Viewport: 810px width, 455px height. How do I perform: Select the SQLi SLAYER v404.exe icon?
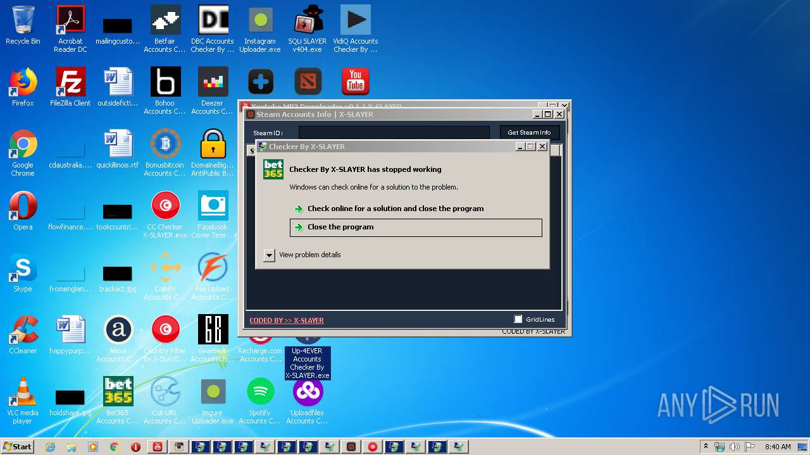pos(308,29)
